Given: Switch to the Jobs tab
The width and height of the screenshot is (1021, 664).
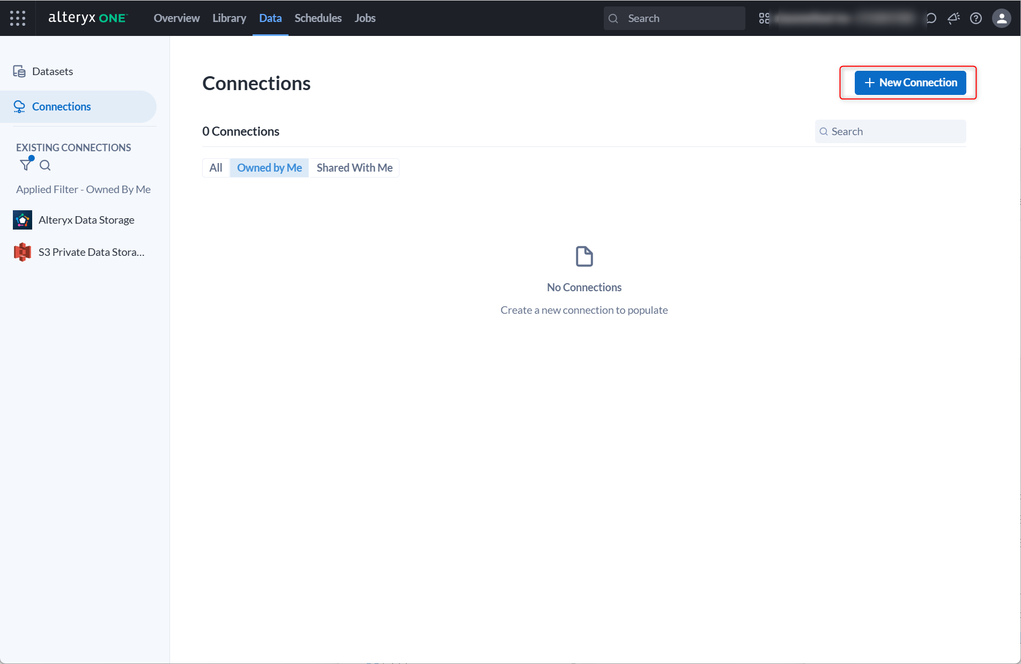Looking at the screenshot, I should point(365,18).
